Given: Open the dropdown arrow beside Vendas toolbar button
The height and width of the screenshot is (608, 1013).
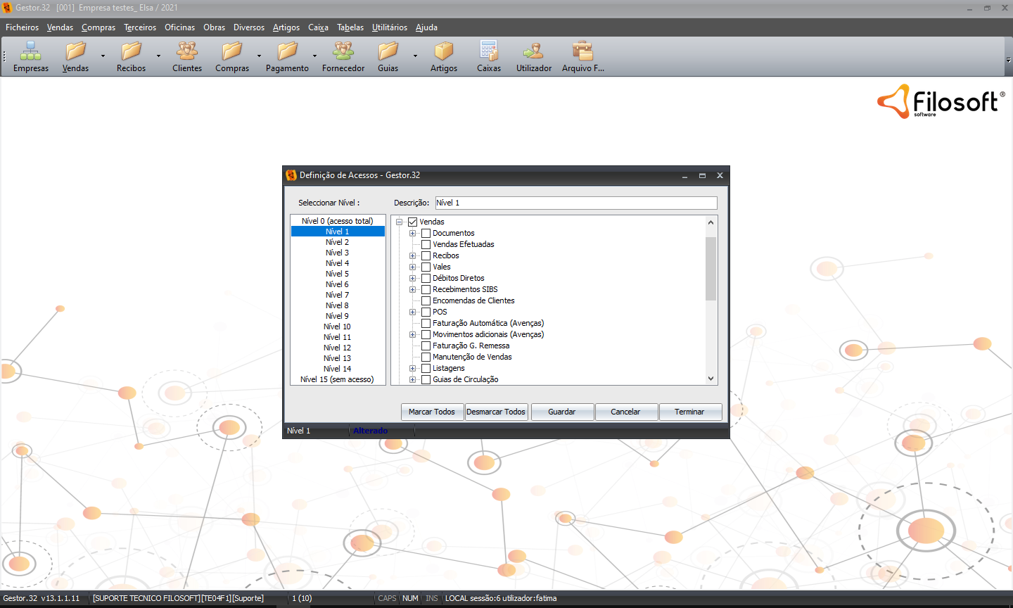Looking at the screenshot, I should pos(103,56).
